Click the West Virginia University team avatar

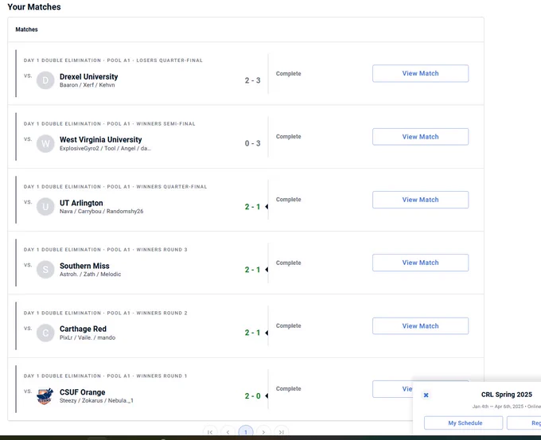click(45, 143)
